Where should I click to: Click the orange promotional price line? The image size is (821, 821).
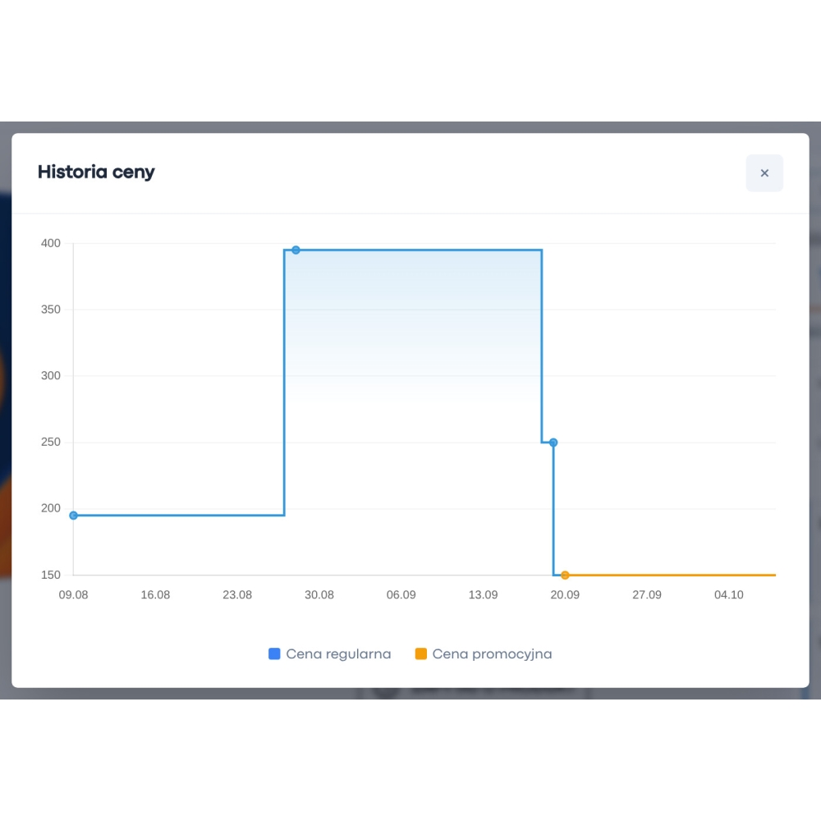click(670, 575)
